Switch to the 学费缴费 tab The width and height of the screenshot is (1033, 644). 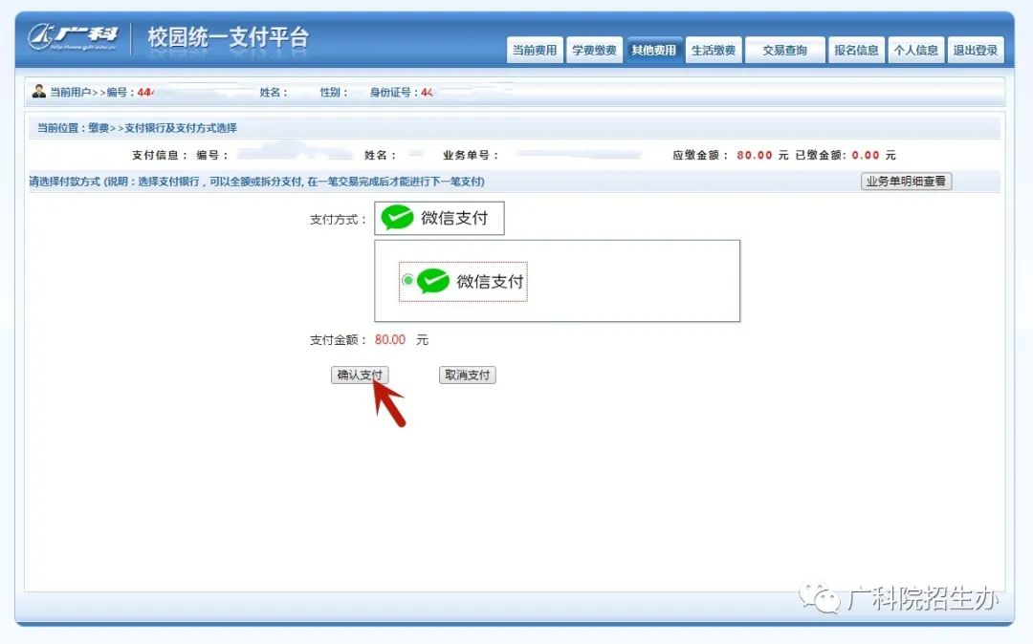point(594,51)
